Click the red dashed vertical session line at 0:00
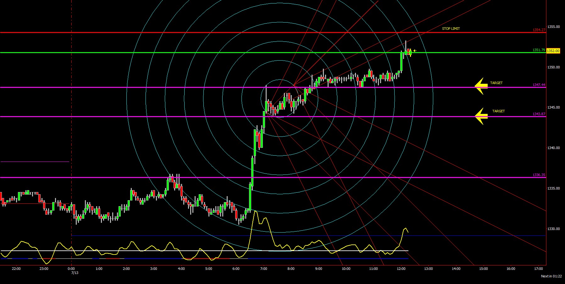This screenshot has width=565, height=284. click(71, 132)
